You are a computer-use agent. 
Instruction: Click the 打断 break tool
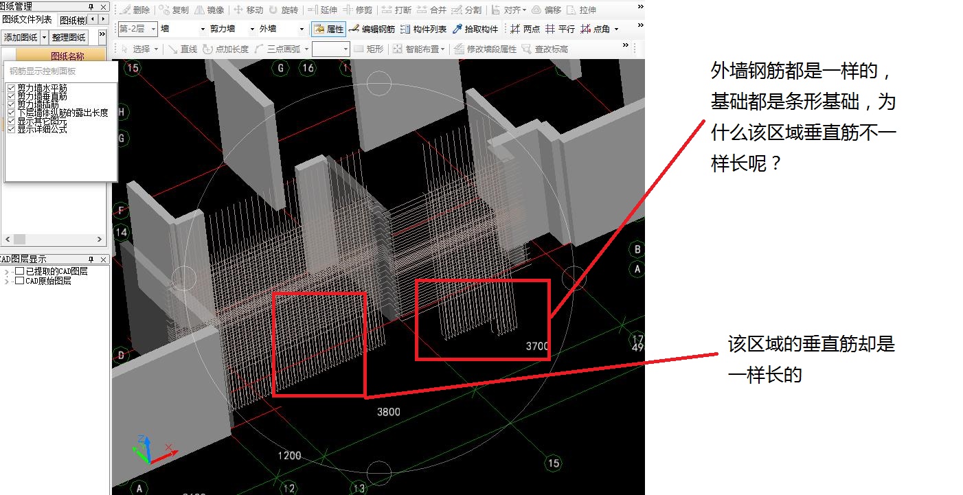pyautogui.click(x=396, y=10)
